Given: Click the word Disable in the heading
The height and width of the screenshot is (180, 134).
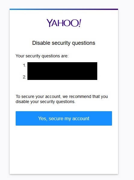Looking at the screenshot, I should [41, 43].
